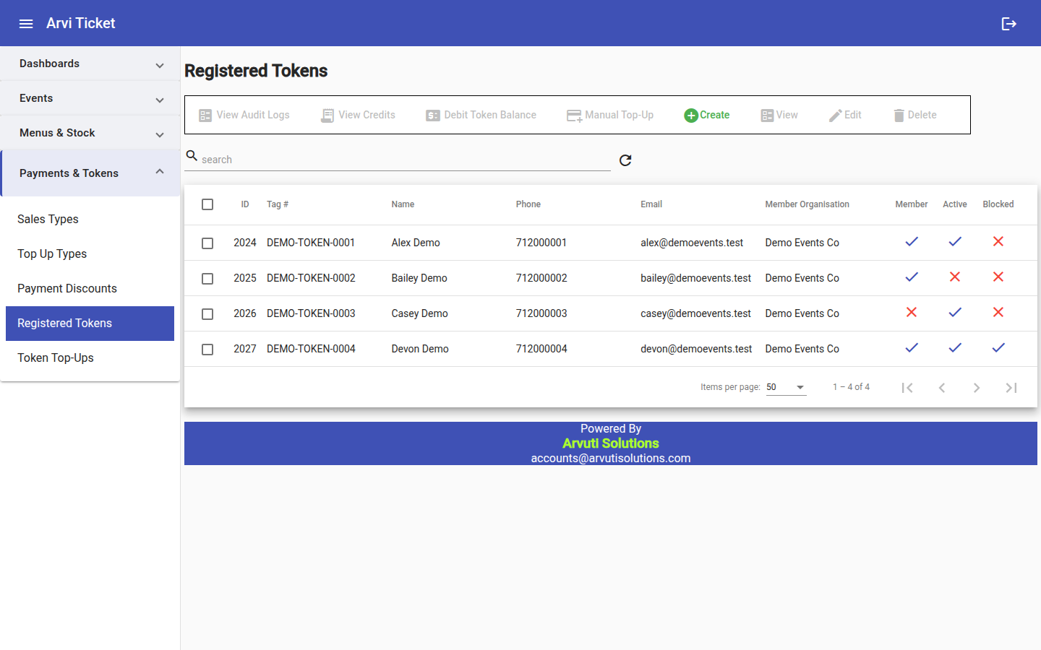Collapse the Payments & Tokens section
1041x650 pixels.
coord(90,173)
